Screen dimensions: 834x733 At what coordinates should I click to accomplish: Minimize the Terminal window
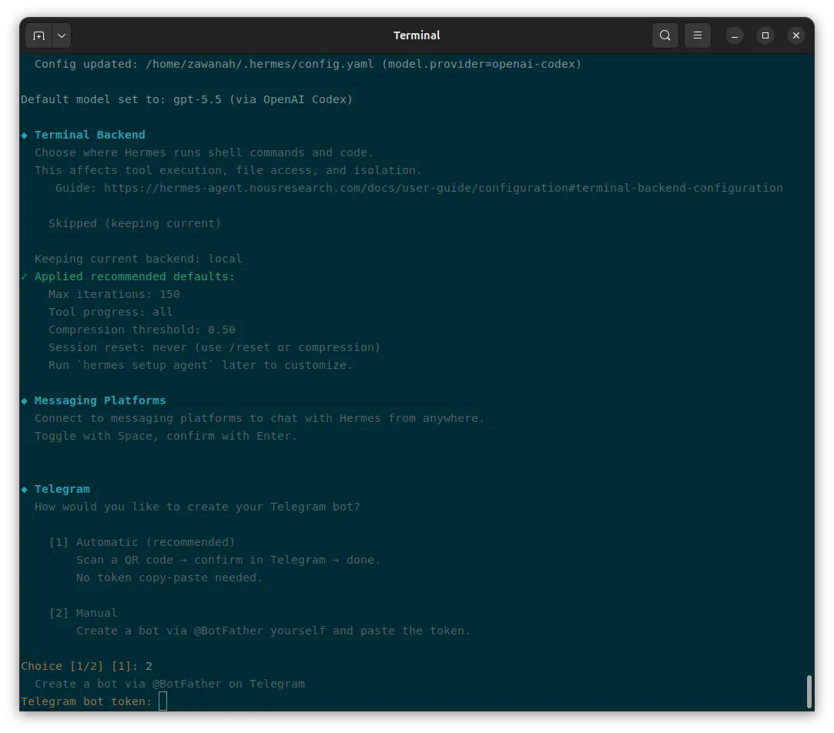pyautogui.click(x=735, y=35)
